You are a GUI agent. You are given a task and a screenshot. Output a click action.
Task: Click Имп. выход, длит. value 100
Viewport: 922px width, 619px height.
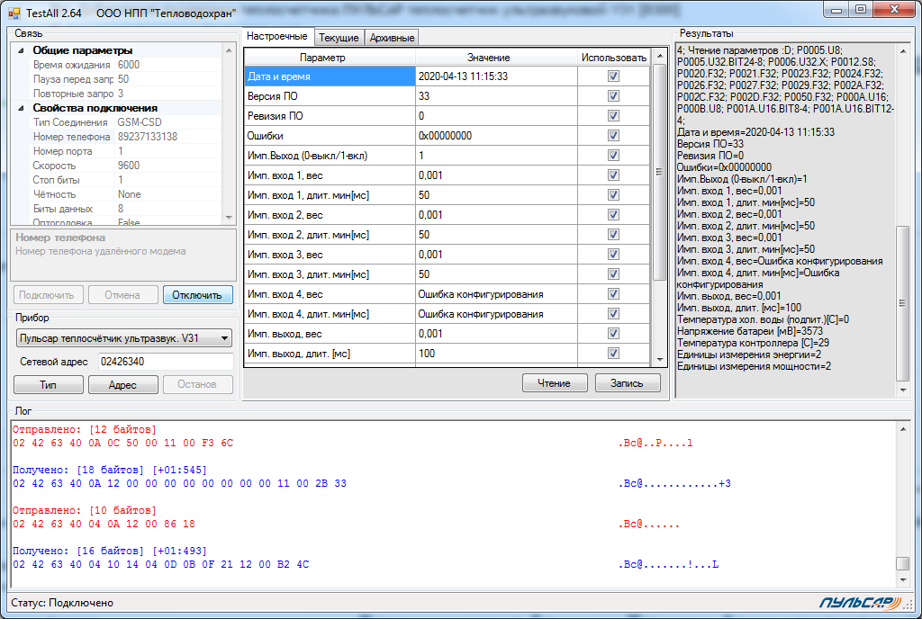point(496,354)
